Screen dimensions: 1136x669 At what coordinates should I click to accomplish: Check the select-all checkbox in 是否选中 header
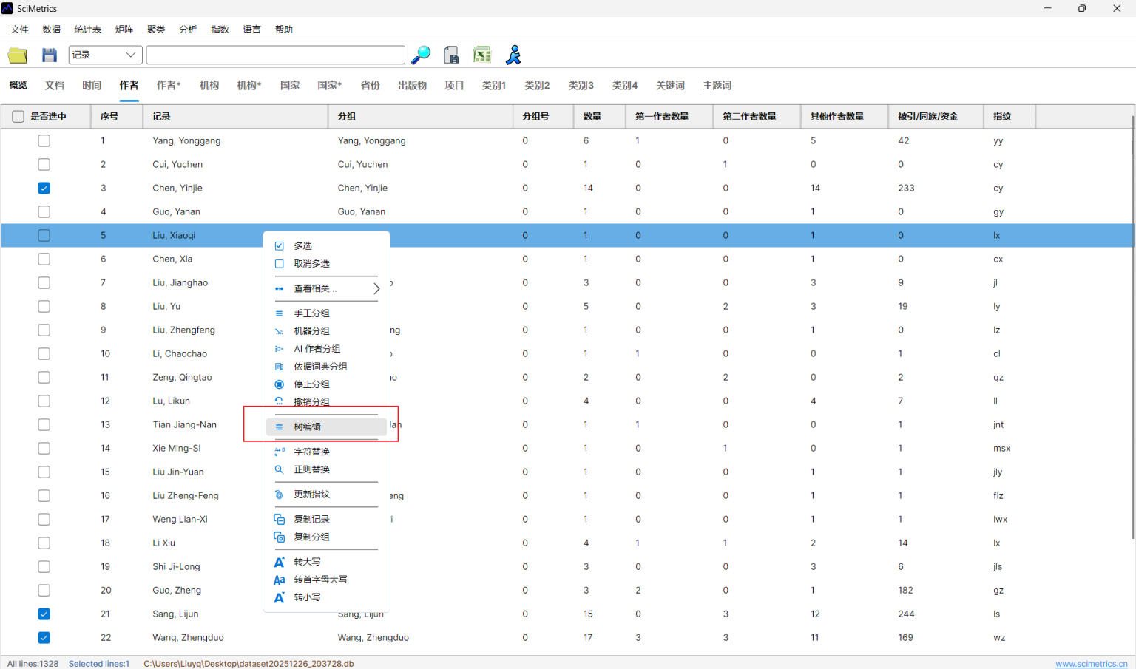[x=17, y=116]
